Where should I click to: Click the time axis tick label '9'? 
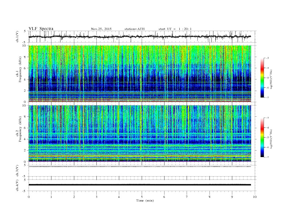pos(232,197)
